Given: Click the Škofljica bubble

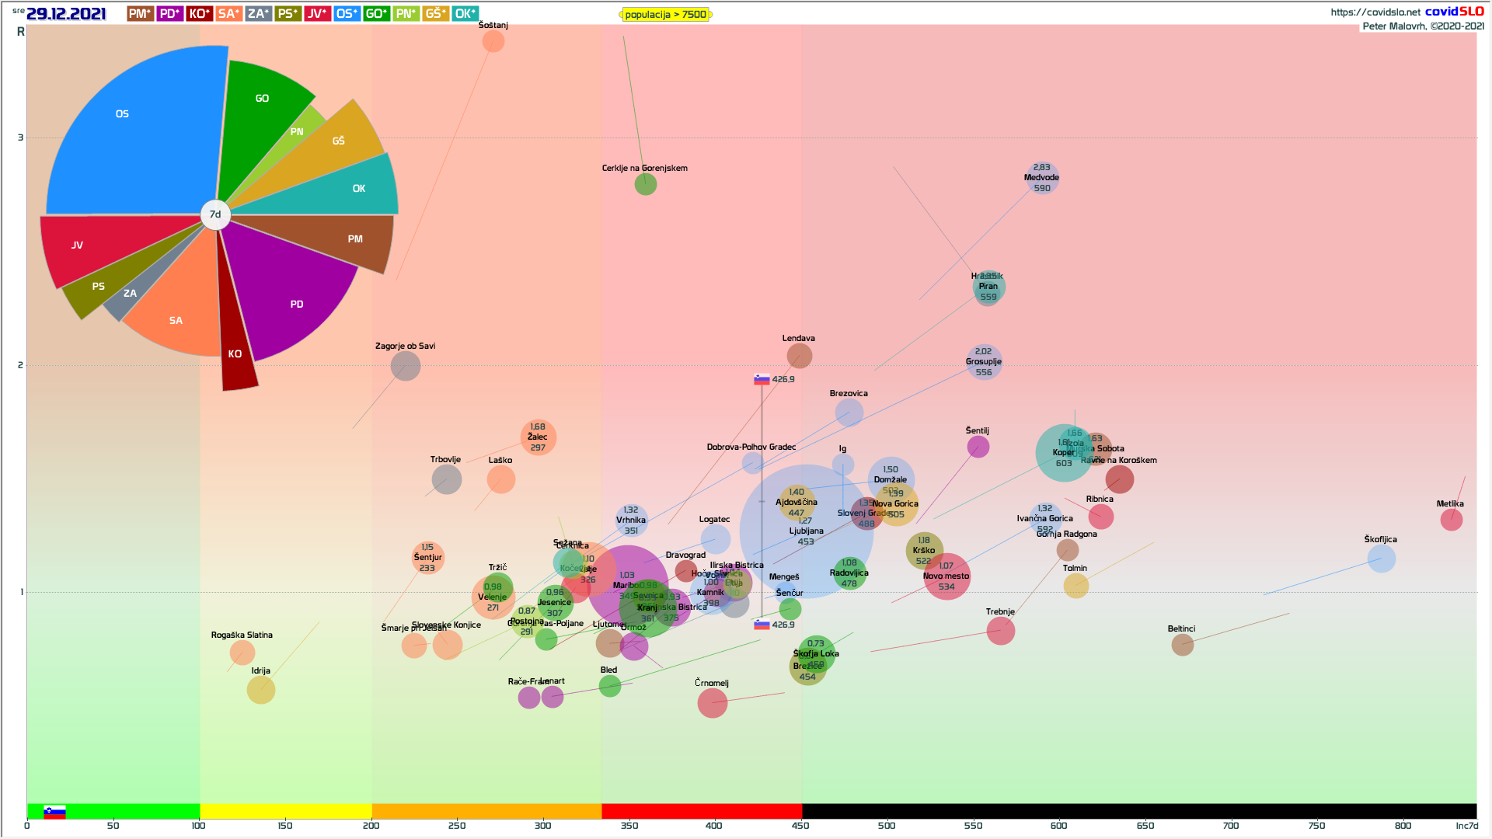Looking at the screenshot, I should tap(1381, 559).
